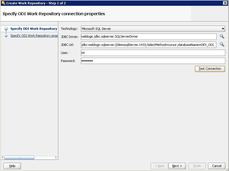Focus the JDBC Driver text field
The height and width of the screenshot is (171, 229).
pos(148,37)
